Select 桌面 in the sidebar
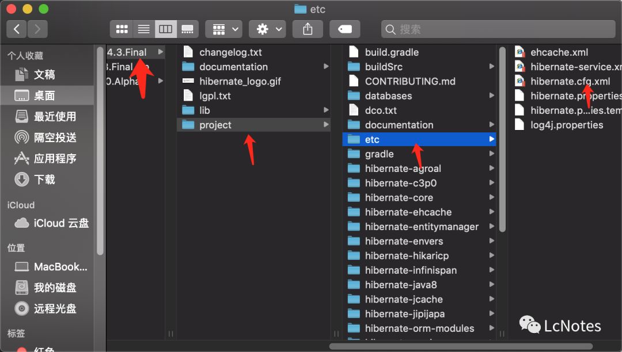 pos(48,95)
